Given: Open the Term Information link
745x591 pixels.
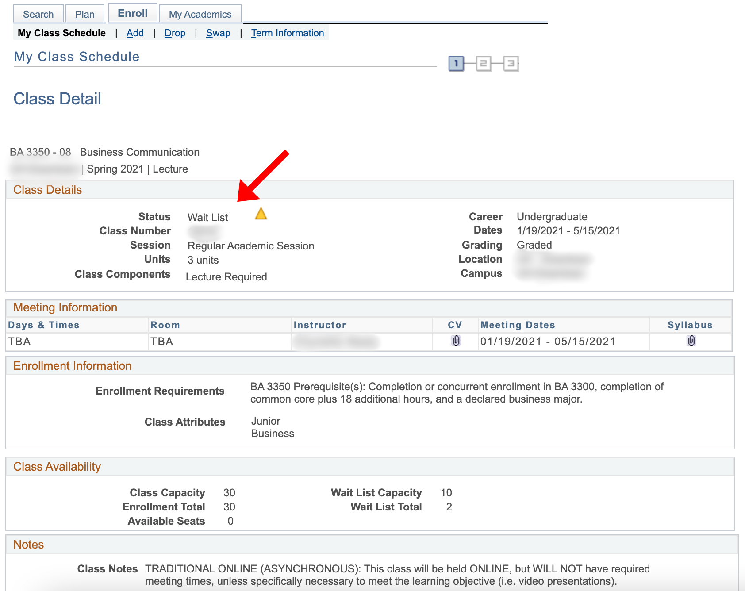Looking at the screenshot, I should [x=288, y=33].
